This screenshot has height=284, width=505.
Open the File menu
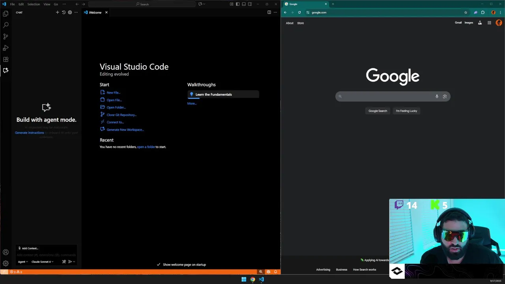pos(12,4)
